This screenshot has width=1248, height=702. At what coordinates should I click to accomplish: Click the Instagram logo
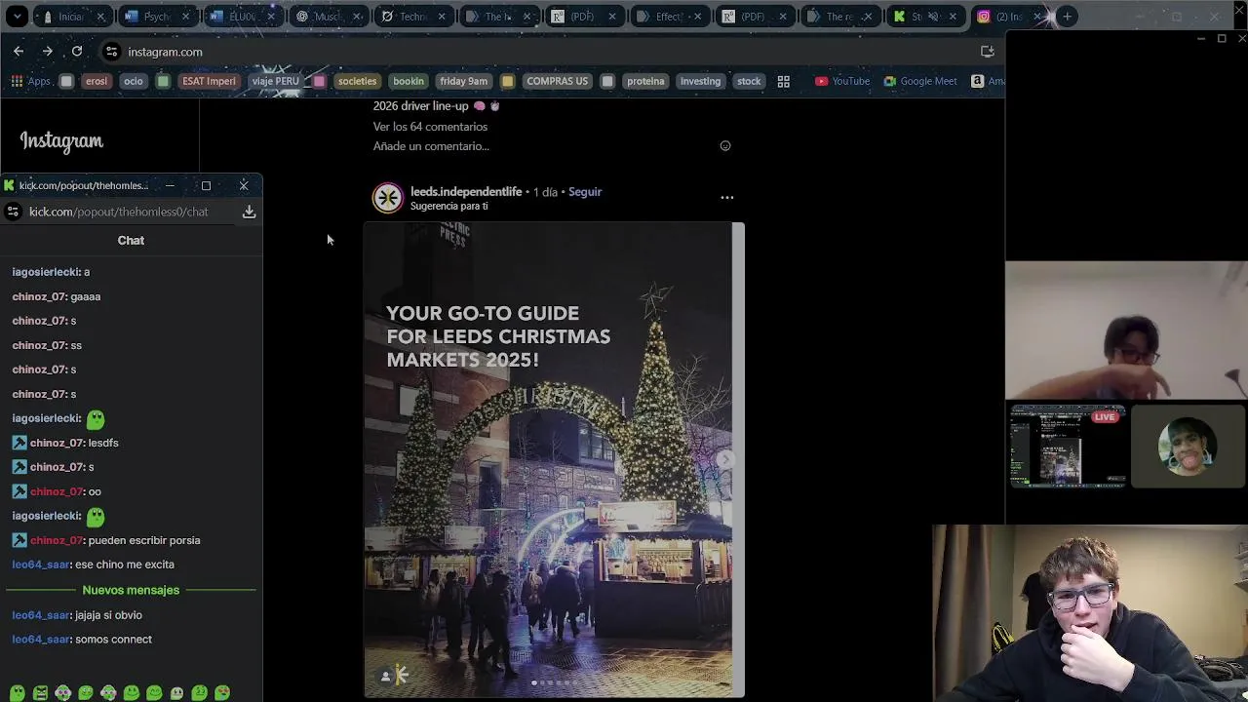pos(61,141)
